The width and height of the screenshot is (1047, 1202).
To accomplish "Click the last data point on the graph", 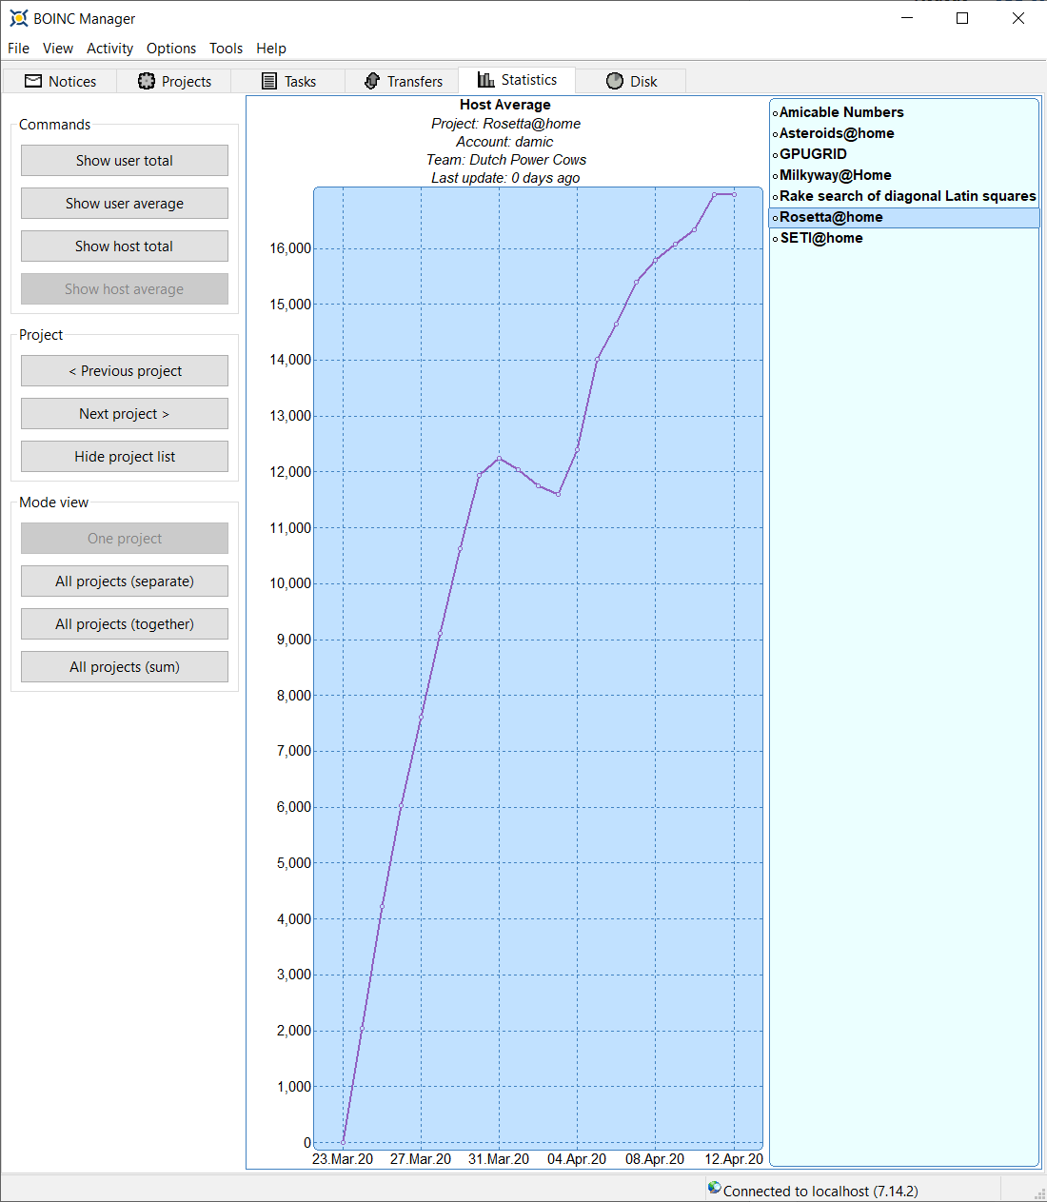I will [x=734, y=194].
